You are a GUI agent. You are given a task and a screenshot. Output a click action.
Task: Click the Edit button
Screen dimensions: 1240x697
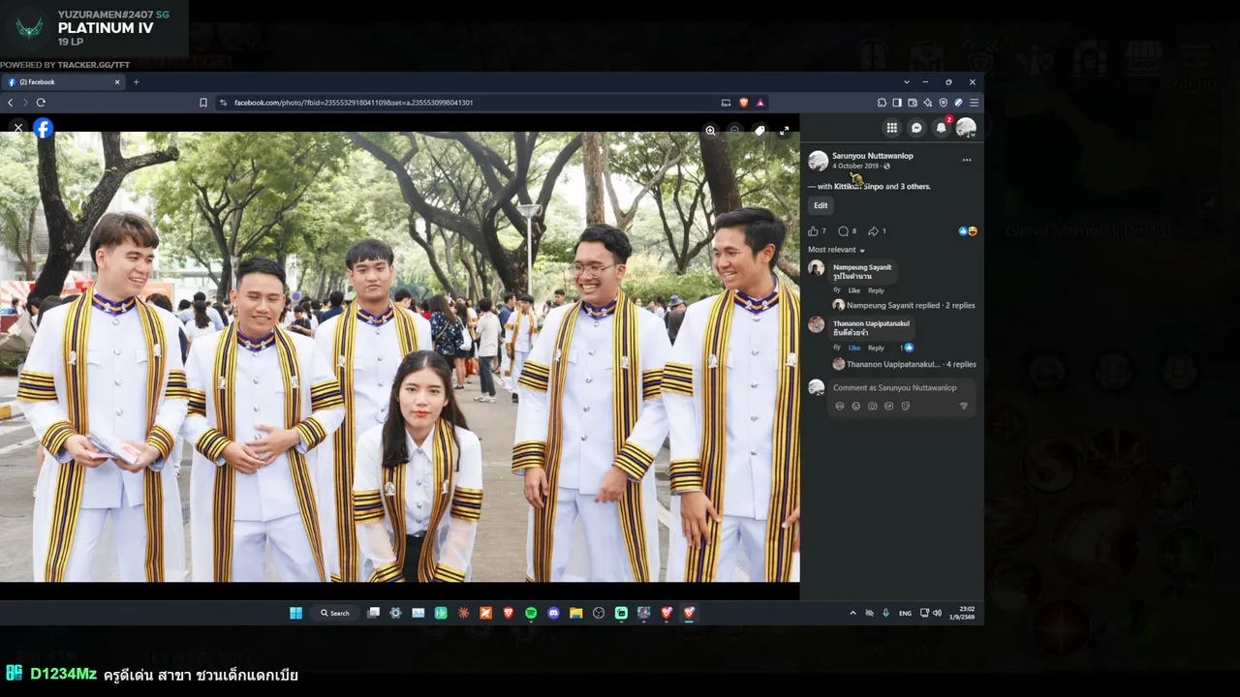(821, 205)
